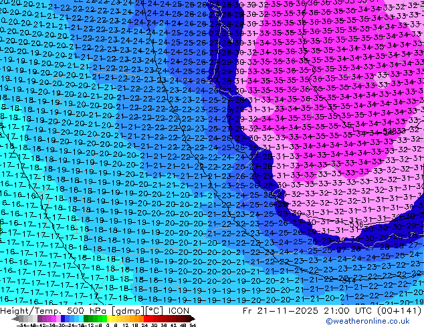
Task: Click the '-54' scale value label
Action: pyautogui.click(x=21, y=326)
